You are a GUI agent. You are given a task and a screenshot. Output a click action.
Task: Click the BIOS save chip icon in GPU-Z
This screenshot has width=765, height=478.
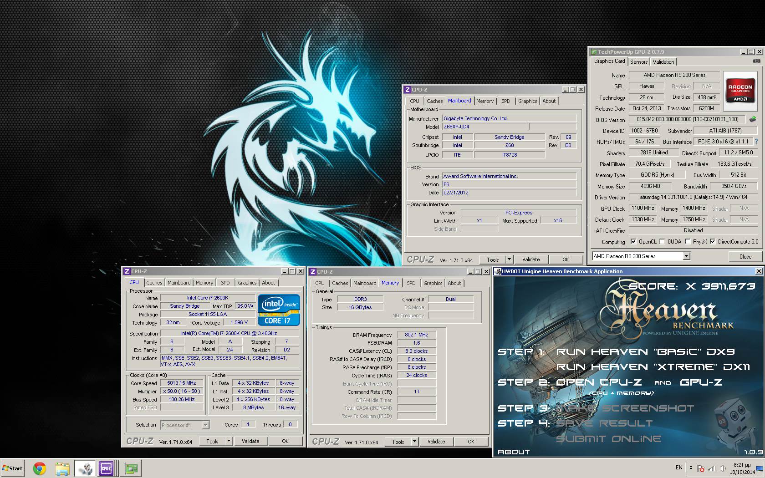(752, 119)
